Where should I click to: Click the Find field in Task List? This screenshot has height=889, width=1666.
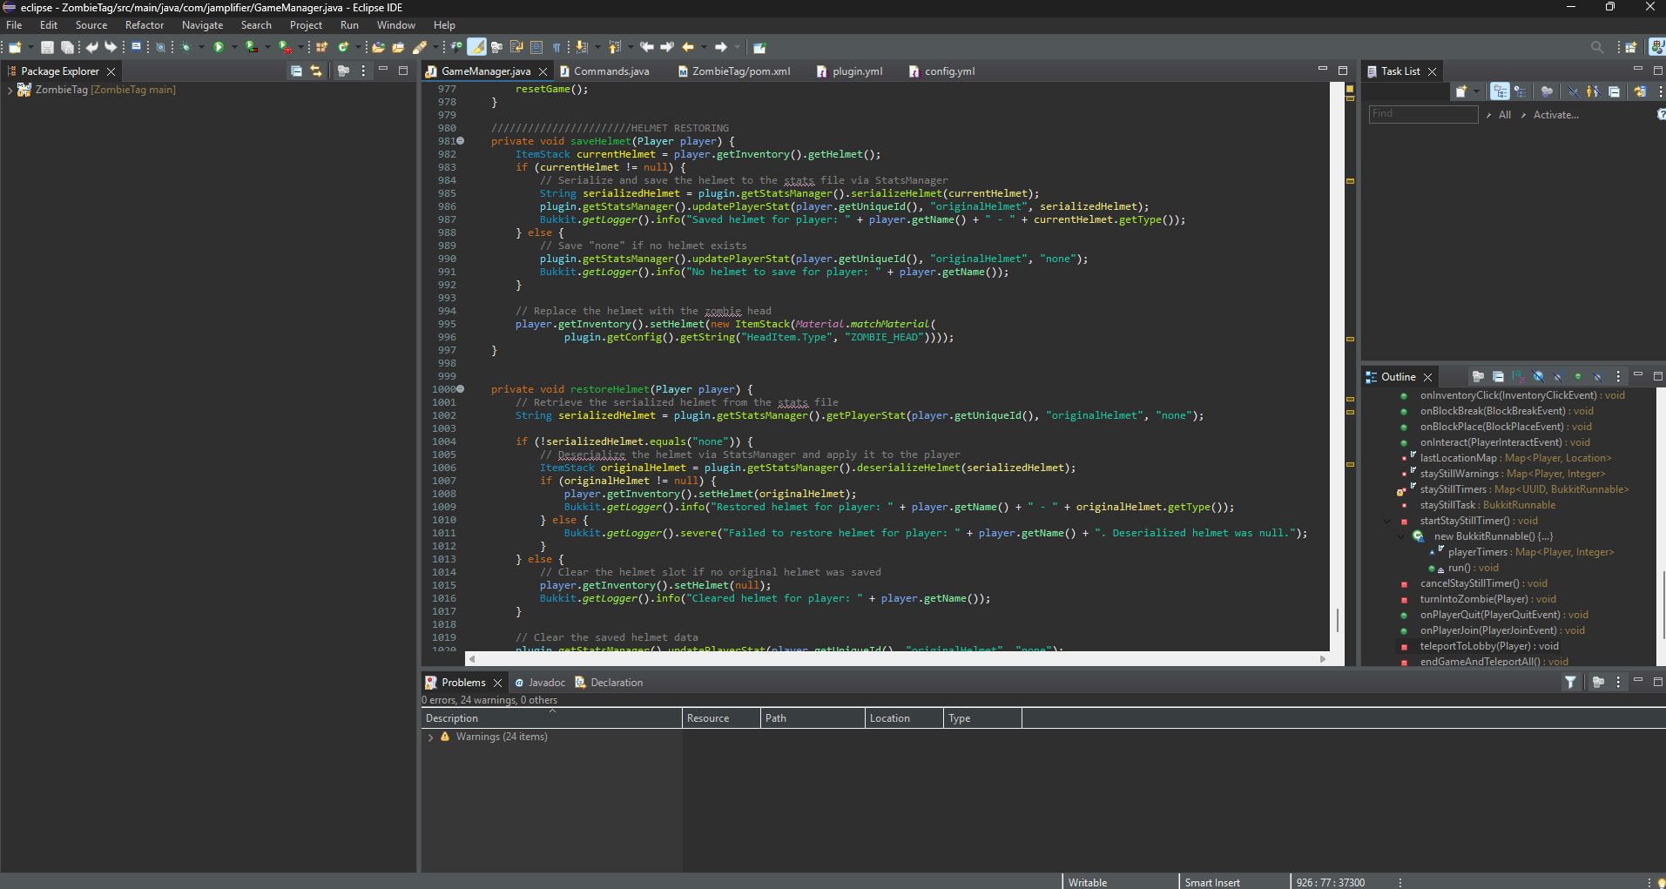(1423, 114)
